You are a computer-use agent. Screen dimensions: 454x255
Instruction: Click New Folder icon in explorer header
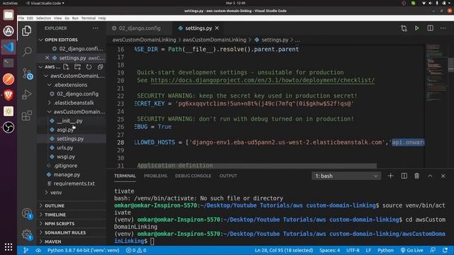click(x=77, y=67)
